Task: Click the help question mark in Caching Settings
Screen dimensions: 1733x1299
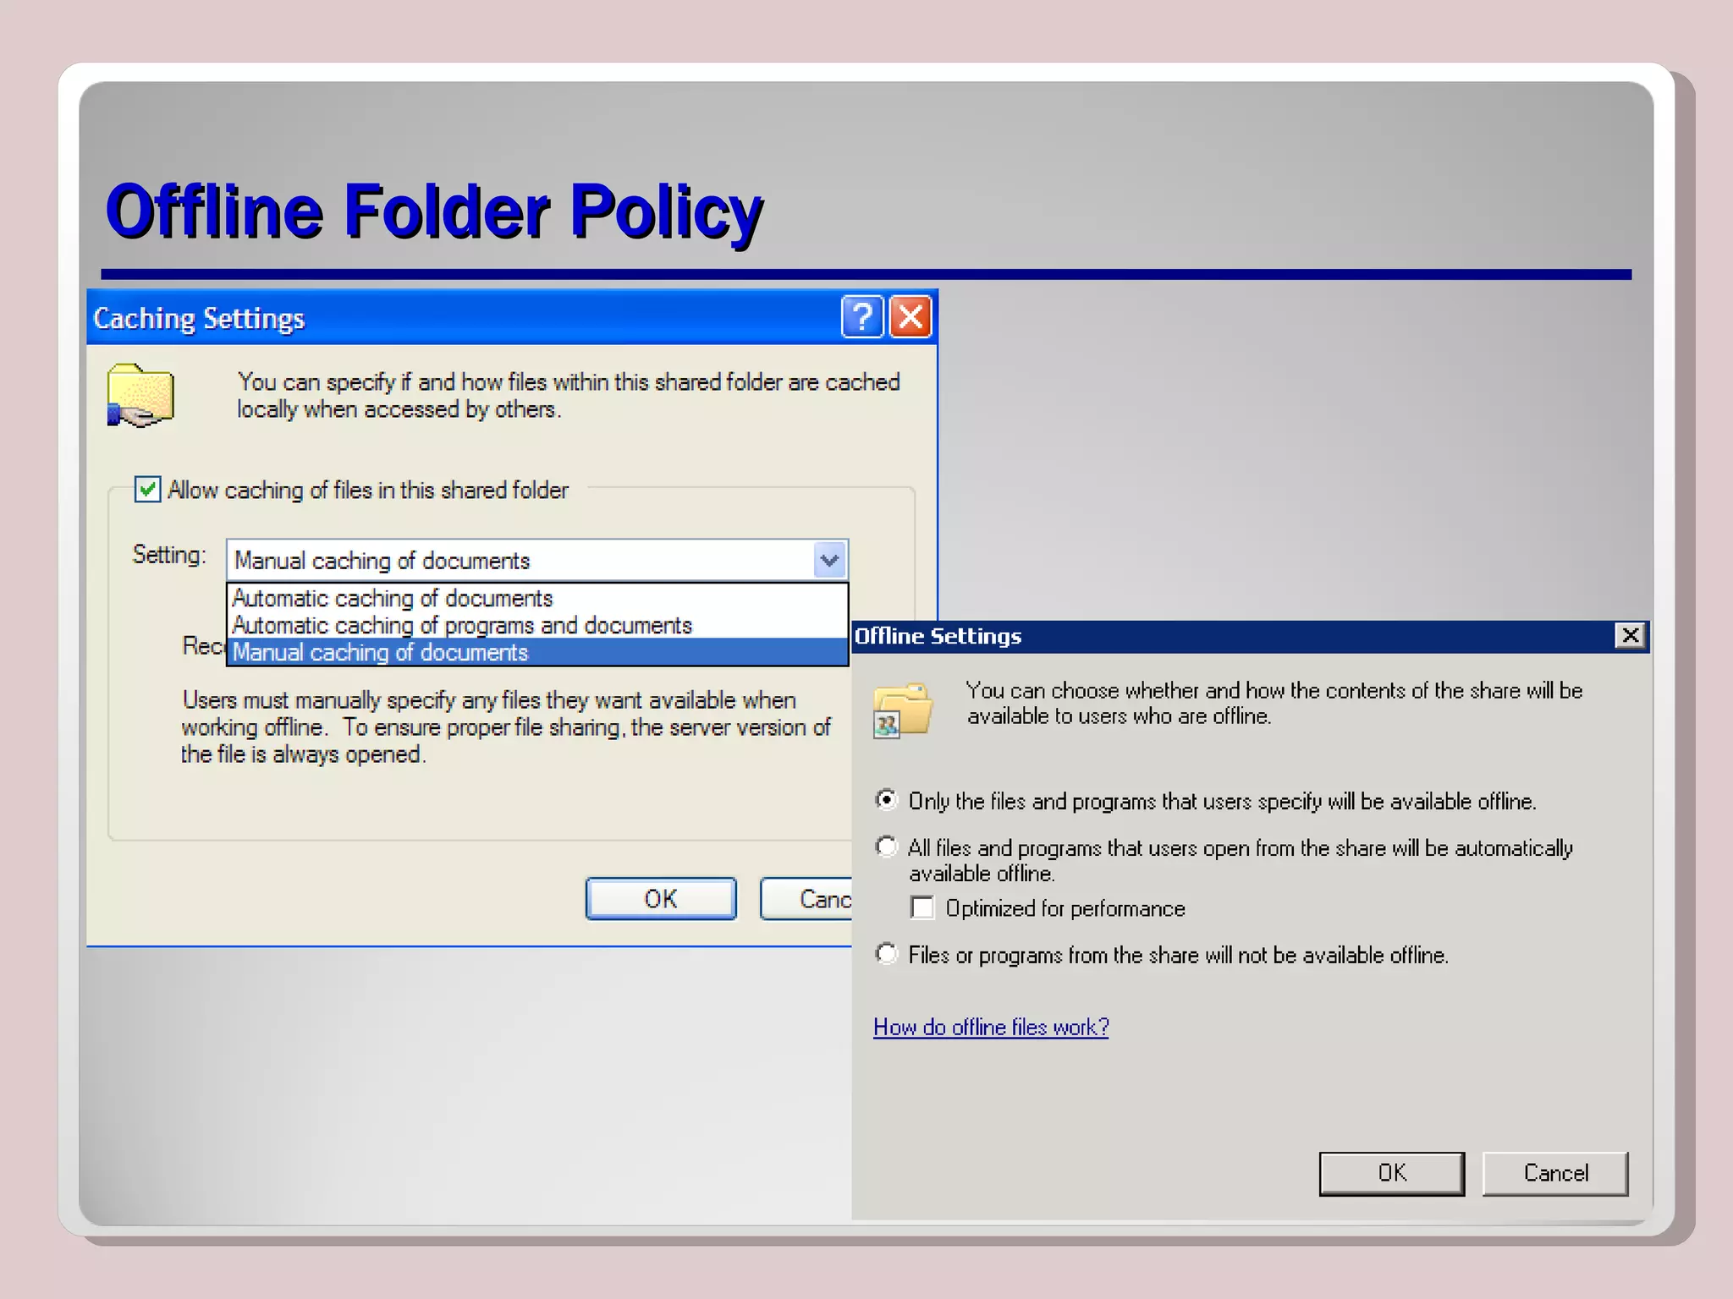Action: [862, 317]
